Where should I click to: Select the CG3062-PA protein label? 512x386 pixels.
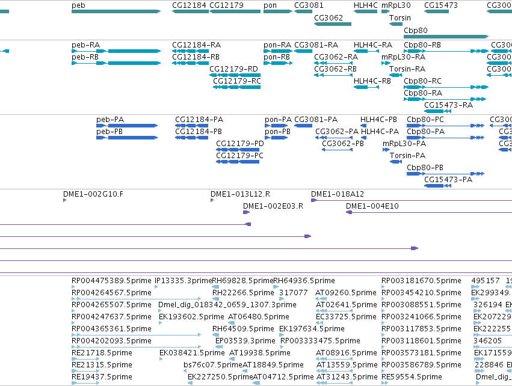[x=337, y=132]
